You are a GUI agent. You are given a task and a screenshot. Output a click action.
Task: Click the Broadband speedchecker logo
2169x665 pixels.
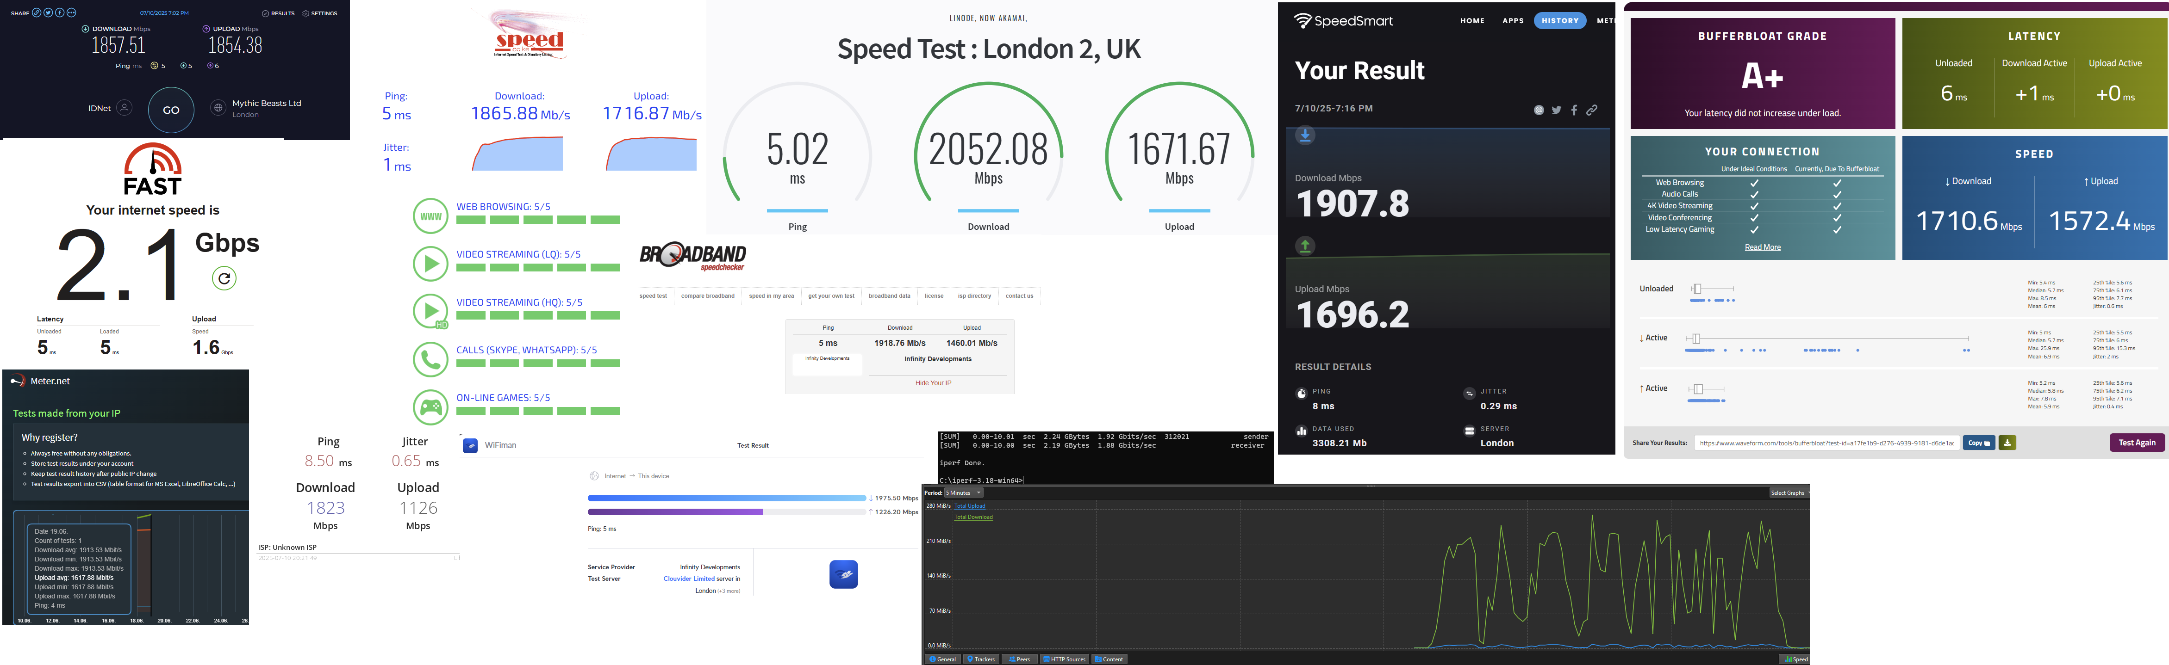point(693,256)
